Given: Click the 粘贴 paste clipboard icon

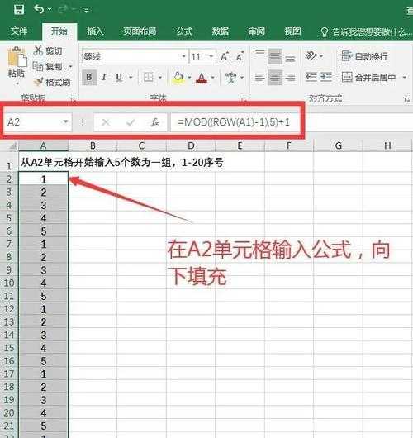Looking at the screenshot, I should click(17, 57).
